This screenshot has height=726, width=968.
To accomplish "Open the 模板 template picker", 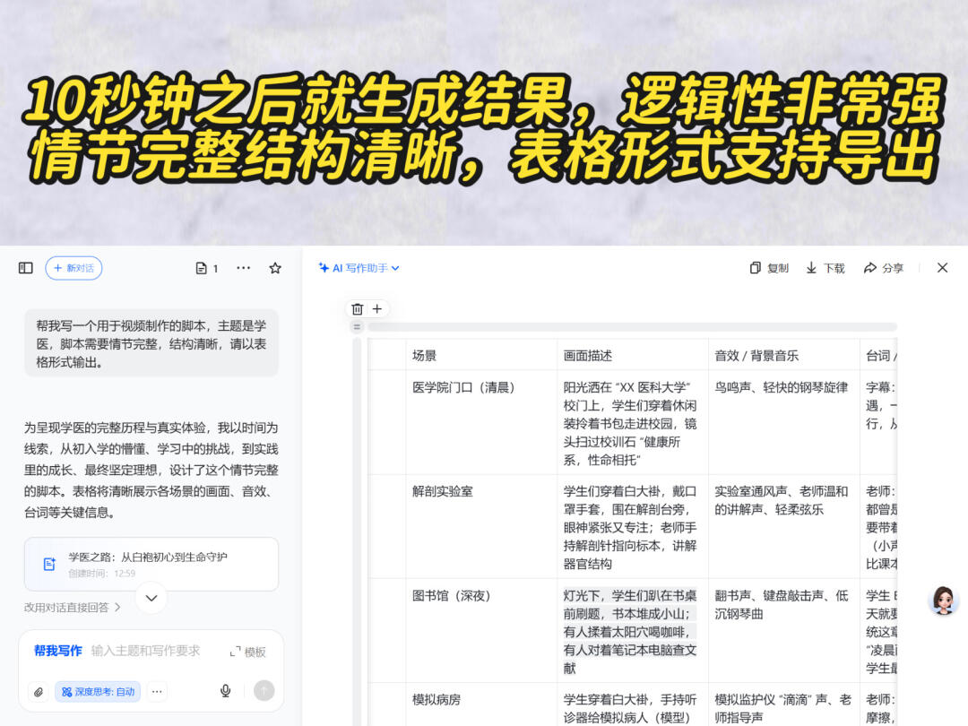I will click(248, 652).
